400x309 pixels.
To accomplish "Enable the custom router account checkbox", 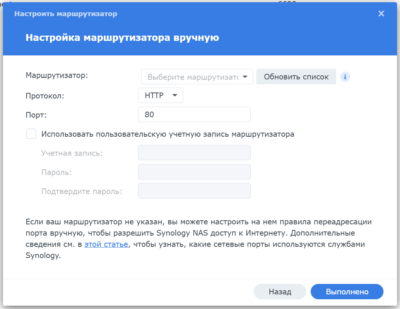I will (31, 134).
